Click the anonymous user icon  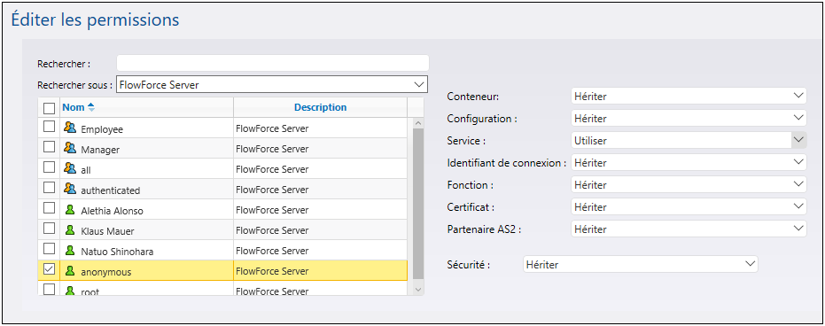(70, 271)
